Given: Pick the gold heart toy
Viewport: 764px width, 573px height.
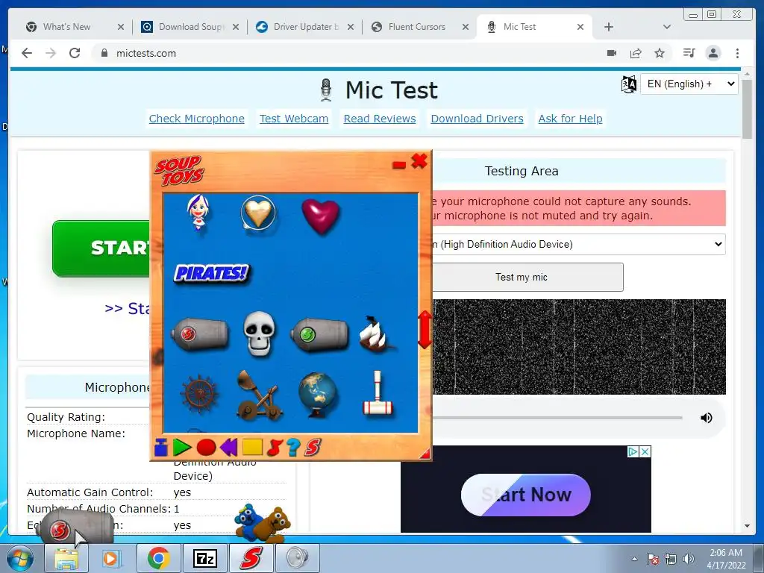Looking at the screenshot, I should coord(258,213).
